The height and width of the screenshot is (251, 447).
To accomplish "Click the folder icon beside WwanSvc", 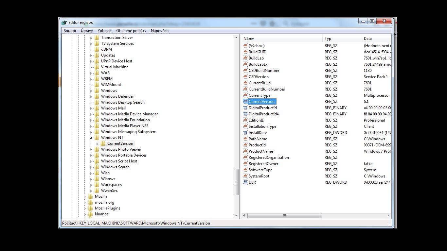I will pos(97,191).
